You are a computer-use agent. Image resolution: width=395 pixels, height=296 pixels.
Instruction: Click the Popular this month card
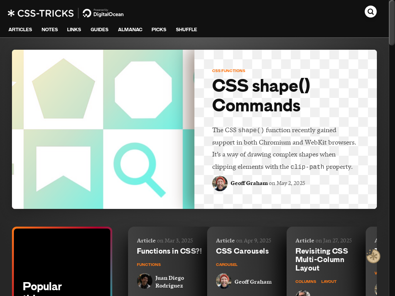coord(62,262)
